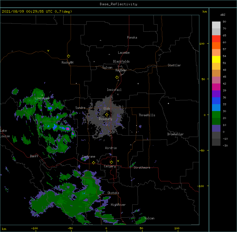This screenshot has height=232, width=237.
Task: Click the Vulcan city label
Action: (149, 218)
